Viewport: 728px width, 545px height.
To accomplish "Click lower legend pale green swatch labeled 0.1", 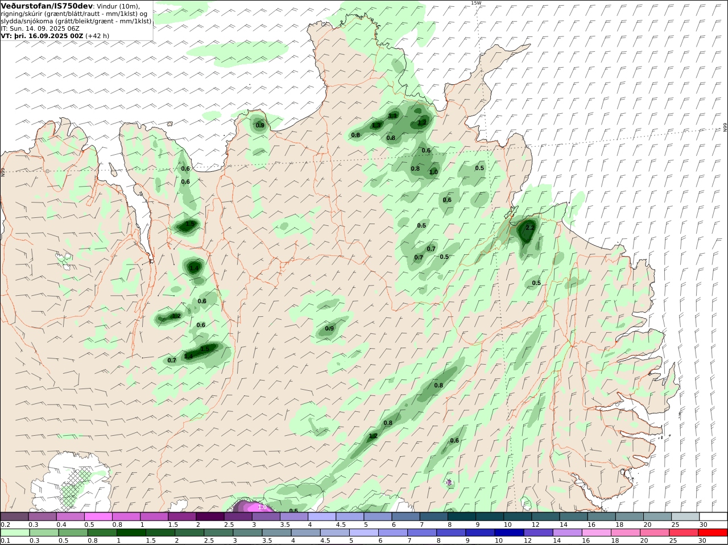I will coord(14,533).
